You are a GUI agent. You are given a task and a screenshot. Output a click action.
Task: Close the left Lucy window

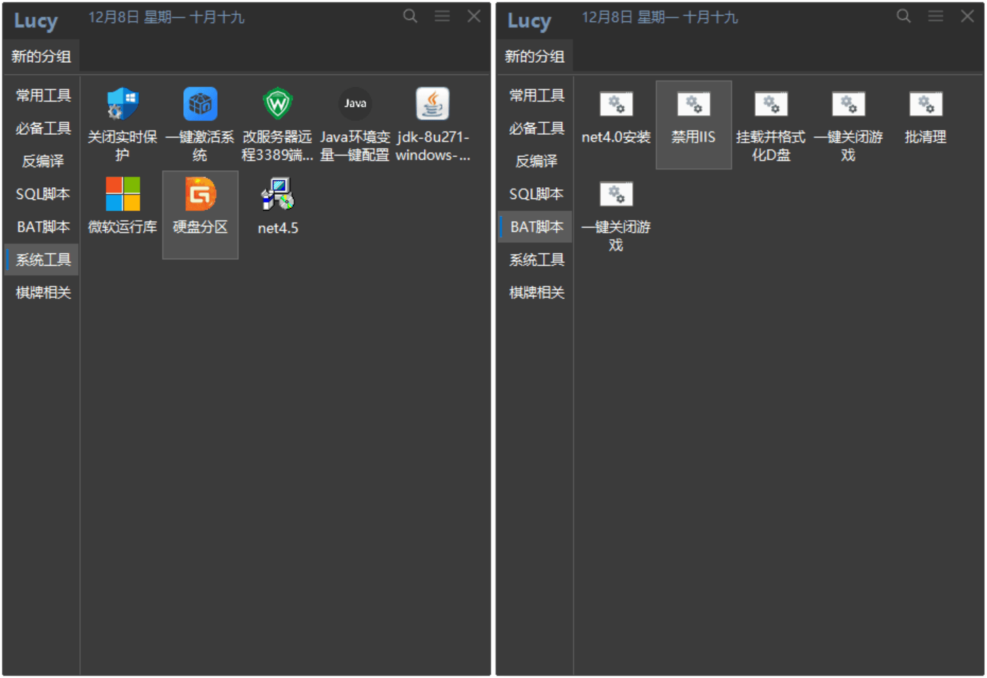click(x=474, y=16)
